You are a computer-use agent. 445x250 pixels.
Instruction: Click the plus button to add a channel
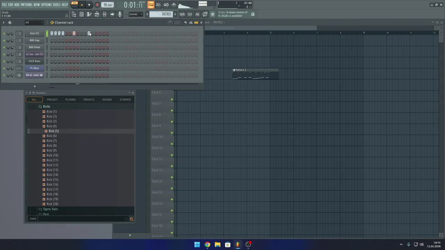pyautogui.click(x=34, y=86)
